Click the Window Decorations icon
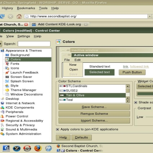Image resolution: width=153 pixels, height=153 pixels. click(x=7, y=94)
